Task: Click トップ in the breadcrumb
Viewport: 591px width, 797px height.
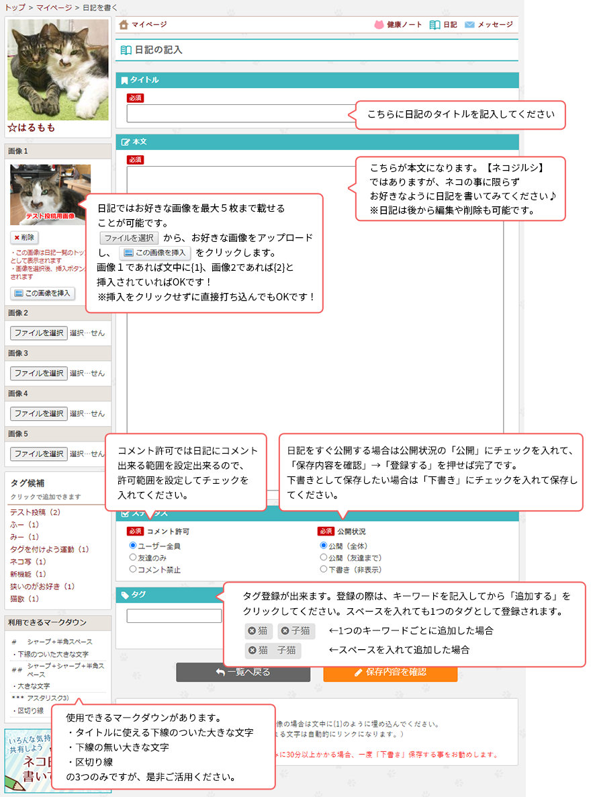Action: [x=15, y=7]
